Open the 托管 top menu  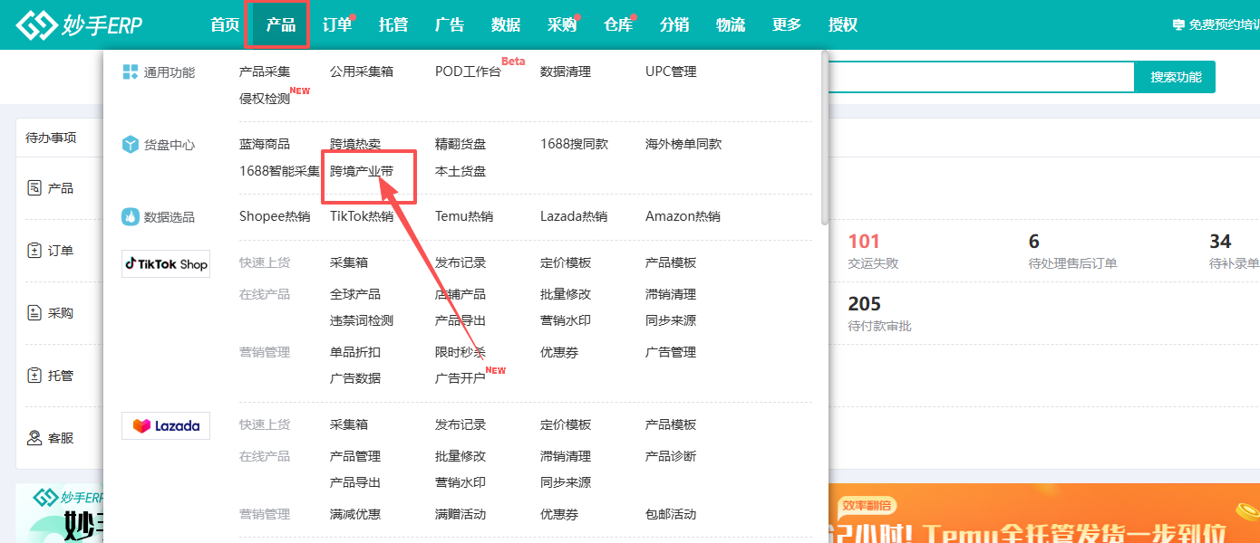[393, 25]
